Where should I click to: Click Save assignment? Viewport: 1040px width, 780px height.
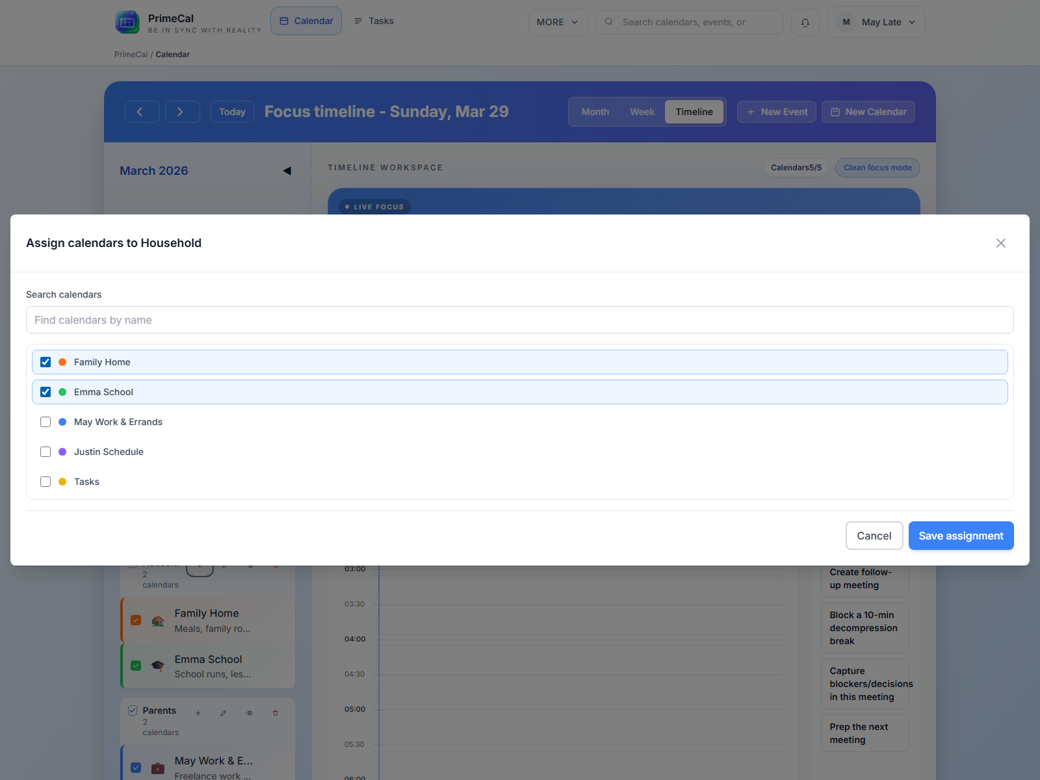coord(961,536)
